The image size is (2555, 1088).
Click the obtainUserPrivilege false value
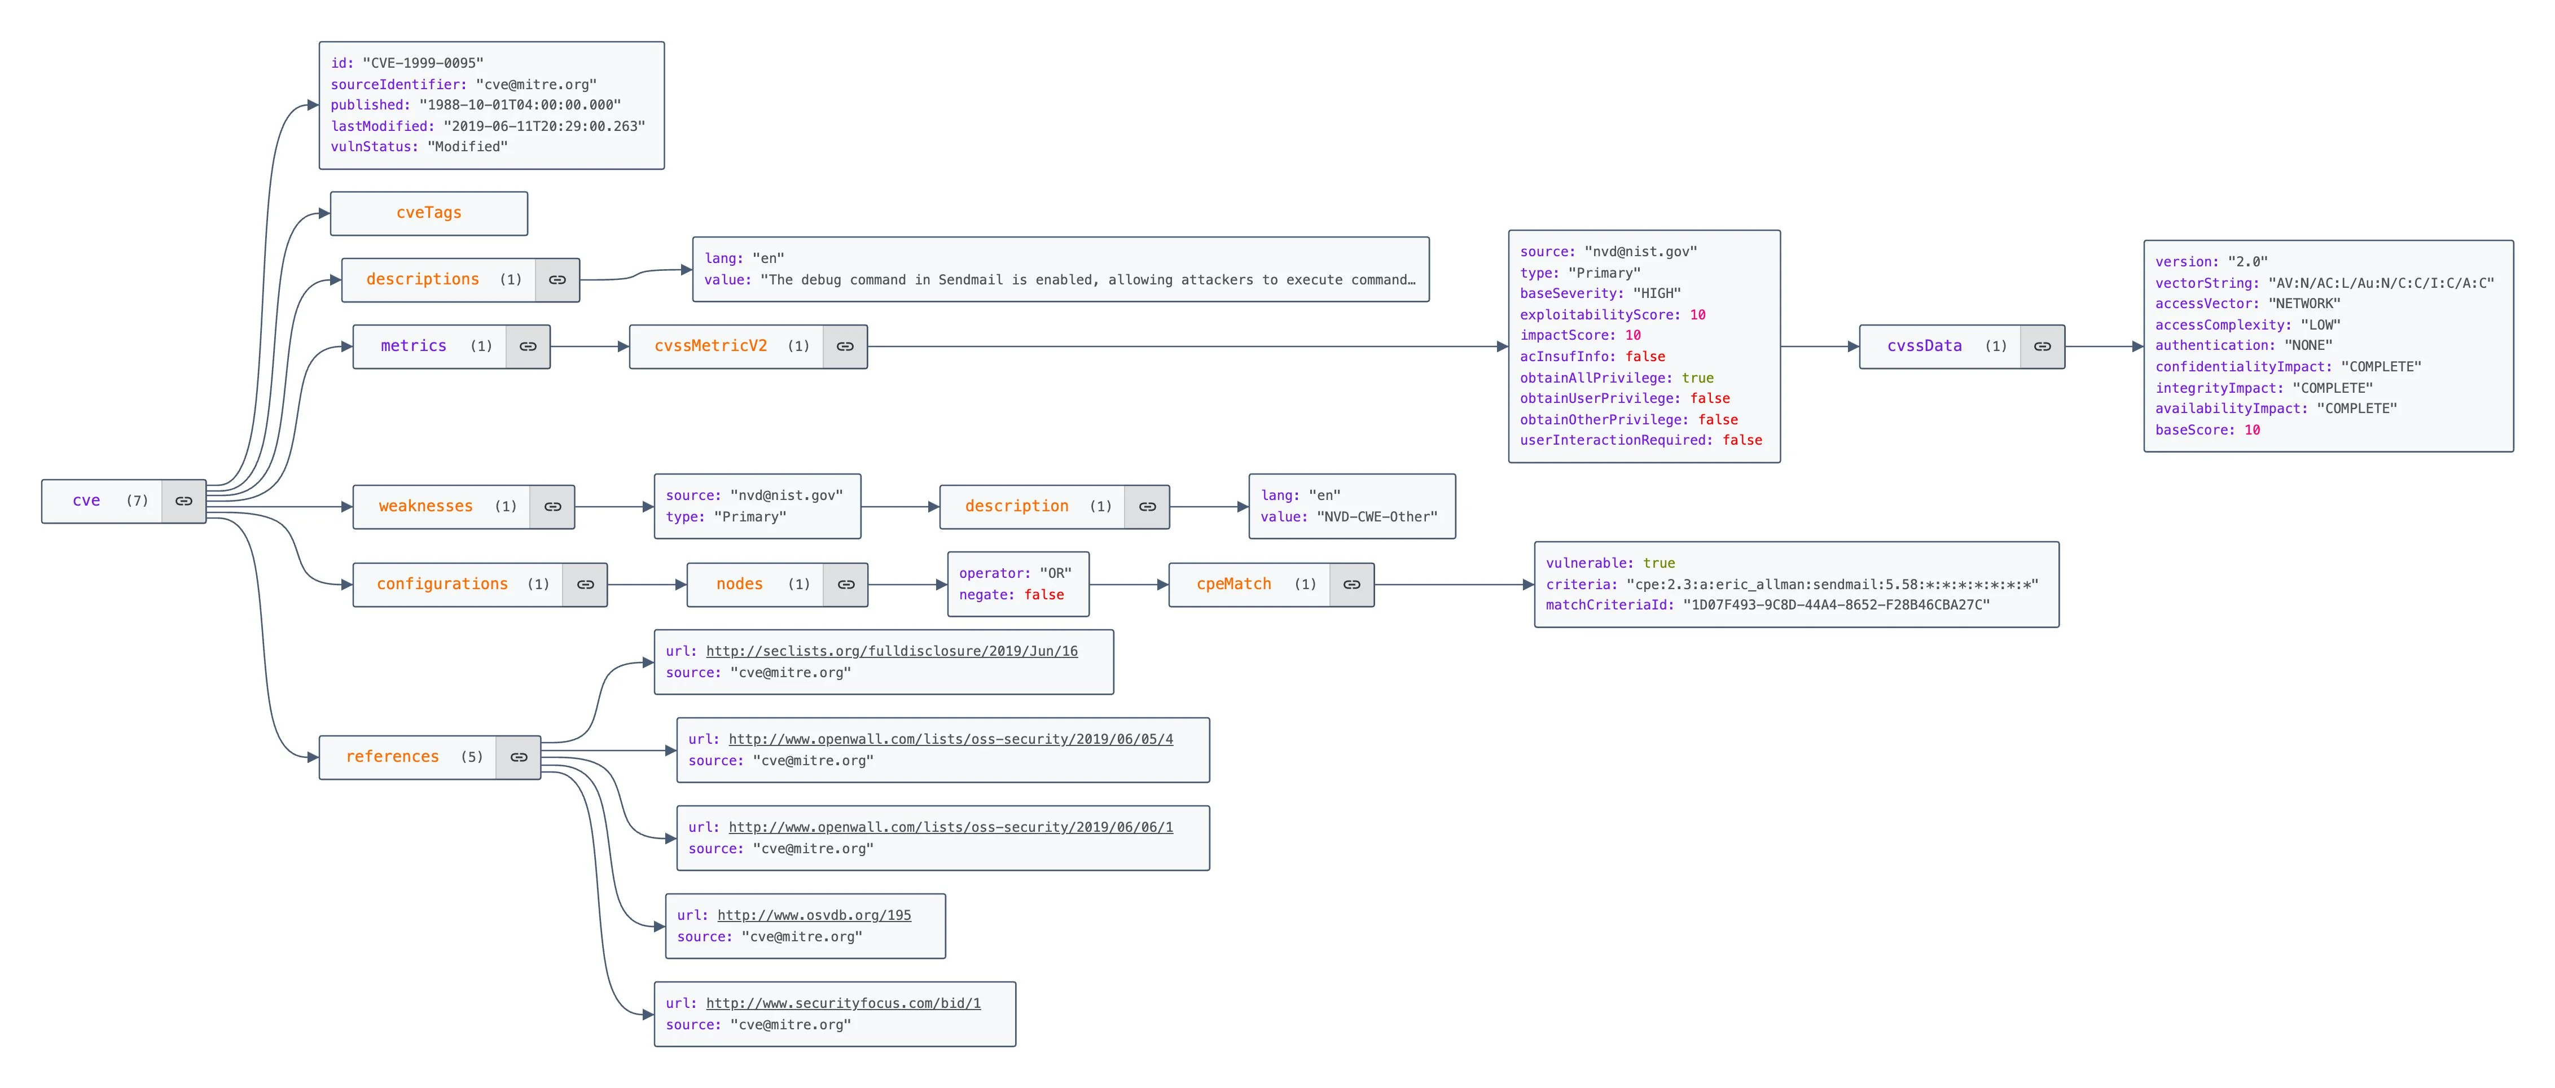click(1710, 399)
